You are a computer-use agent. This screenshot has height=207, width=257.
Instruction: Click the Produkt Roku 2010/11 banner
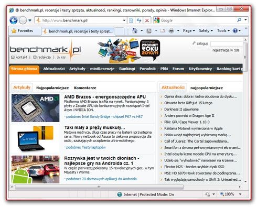tap(129, 51)
